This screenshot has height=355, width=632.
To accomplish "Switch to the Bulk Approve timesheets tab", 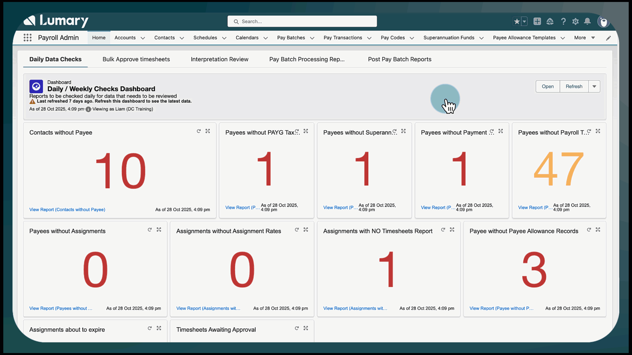I will point(136,59).
